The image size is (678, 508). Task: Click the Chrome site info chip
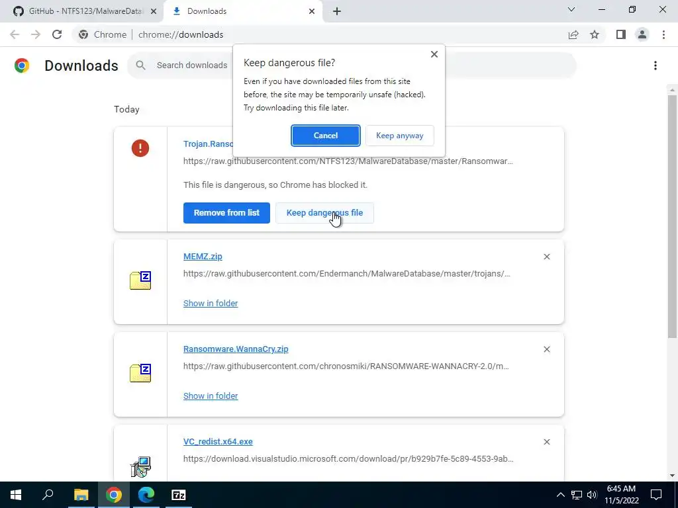[x=103, y=34]
